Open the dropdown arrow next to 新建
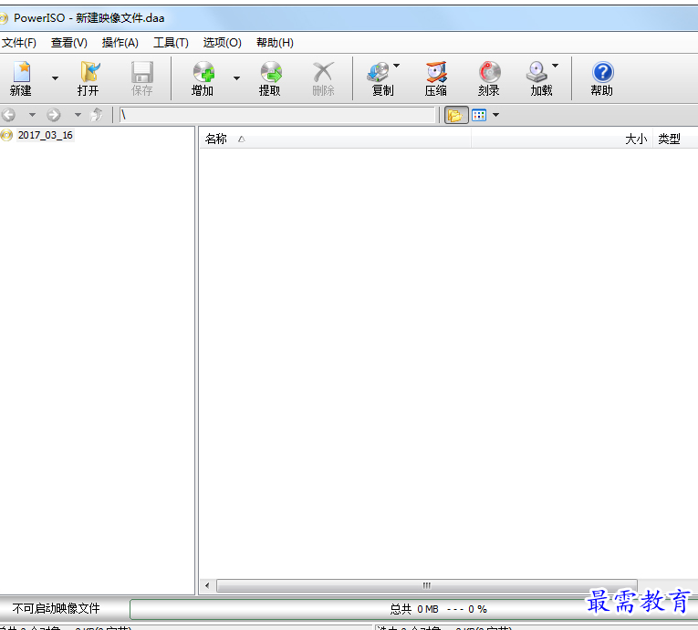The width and height of the screenshot is (698, 630). [x=55, y=78]
